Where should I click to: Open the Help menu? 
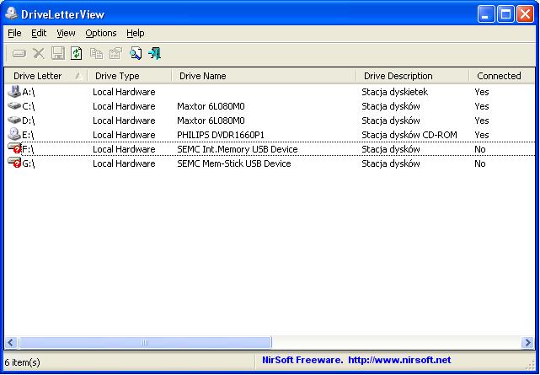(136, 33)
